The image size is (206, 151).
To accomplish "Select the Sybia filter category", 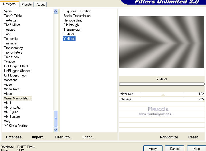I will [x=8, y=11].
